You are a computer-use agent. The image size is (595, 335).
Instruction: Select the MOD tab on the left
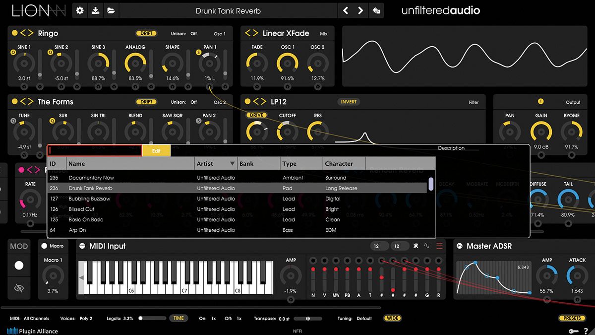[19, 246]
